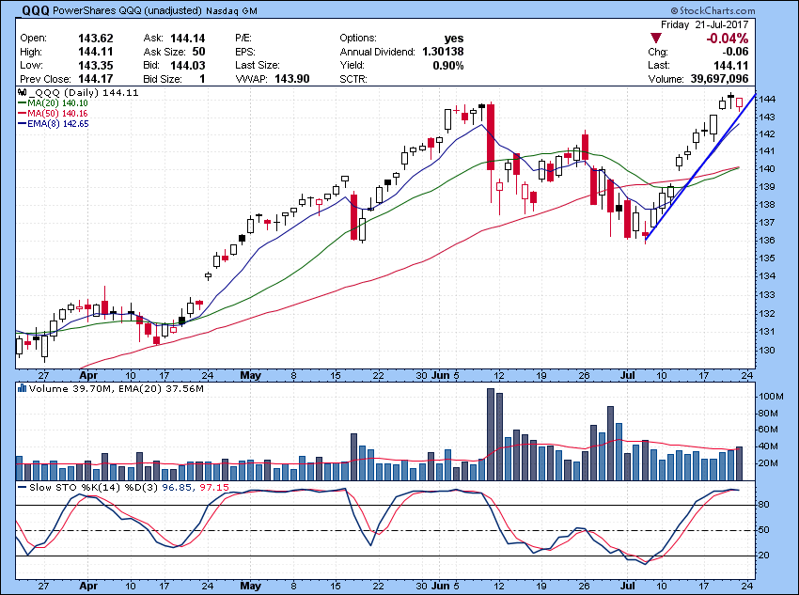This screenshot has height=595, width=799.
Task: Click the PowerShares QQQ (unadjusted) name
Action: [x=127, y=10]
